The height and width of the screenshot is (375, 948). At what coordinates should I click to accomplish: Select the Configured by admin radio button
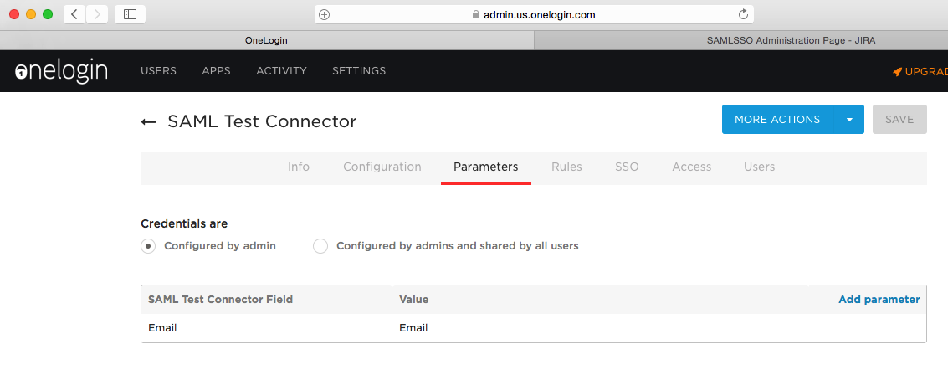point(148,246)
